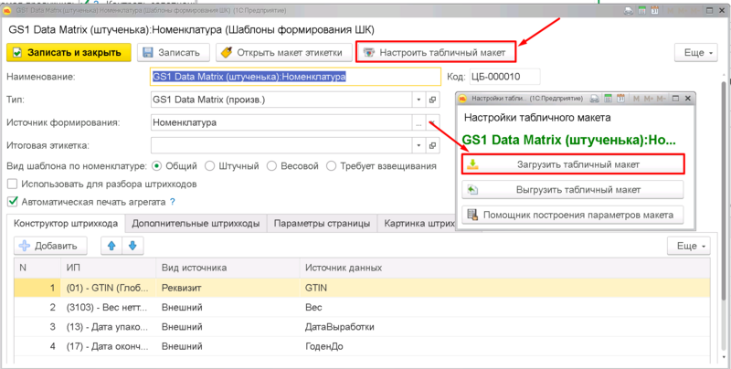Viewport: 731px width, 369px height.
Task: Open the Еще menu in the top toolbar
Action: click(698, 53)
